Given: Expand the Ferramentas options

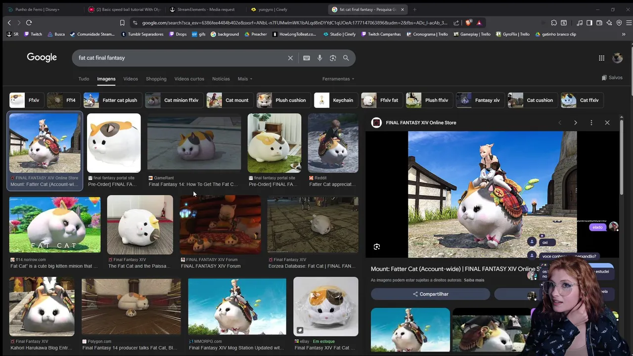Looking at the screenshot, I should pos(338,79).
